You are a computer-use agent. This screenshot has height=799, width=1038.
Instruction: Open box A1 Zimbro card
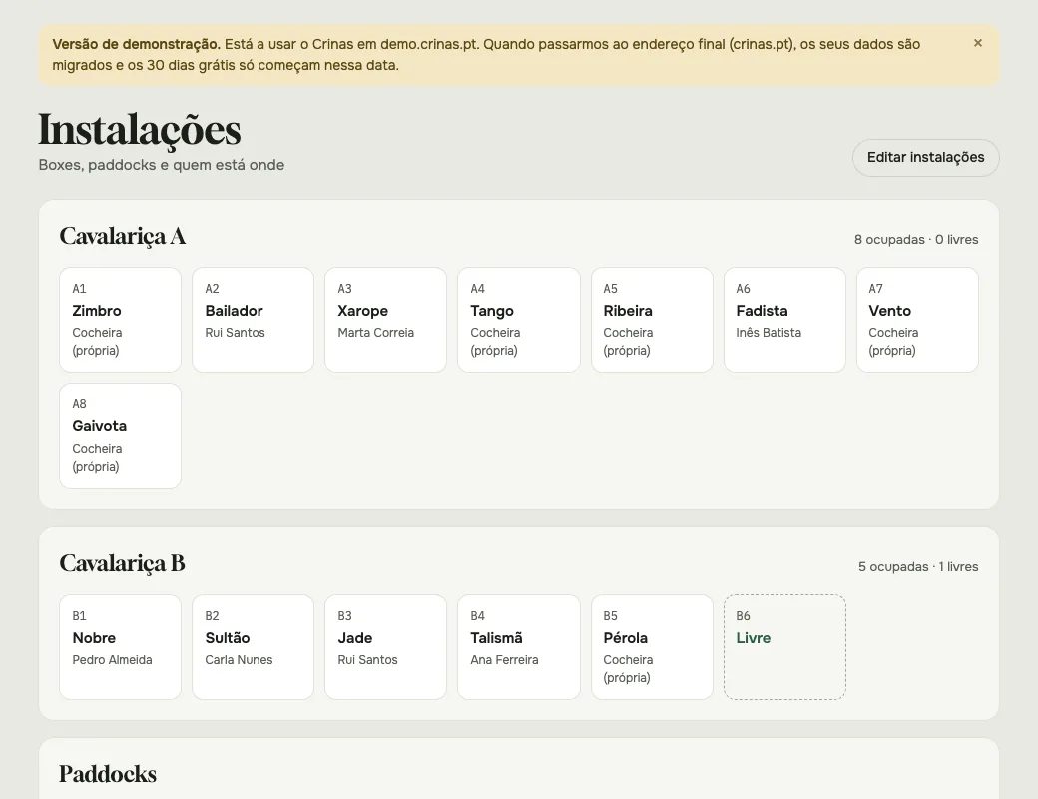pyautogui.click(x=120, y=320)
